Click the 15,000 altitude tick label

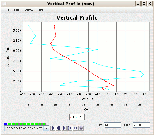point(16,30)
